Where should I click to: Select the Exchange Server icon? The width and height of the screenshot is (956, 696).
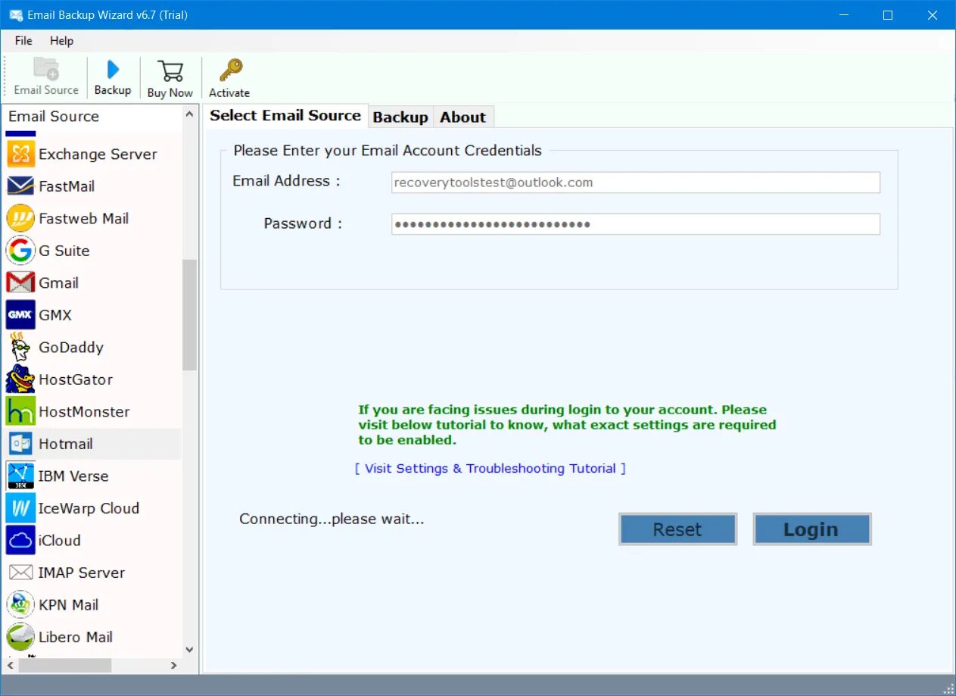[x=20, y=154]
